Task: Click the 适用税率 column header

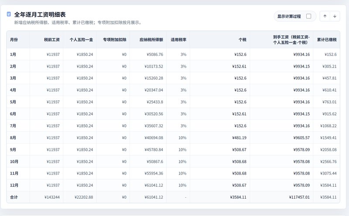Action: [x=178, y=40]
